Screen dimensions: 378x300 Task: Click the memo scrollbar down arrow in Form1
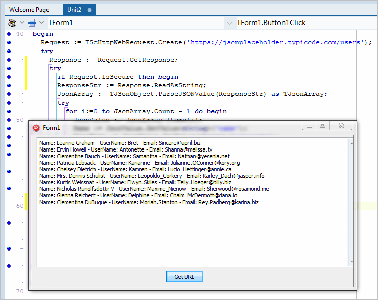[352, 262]
